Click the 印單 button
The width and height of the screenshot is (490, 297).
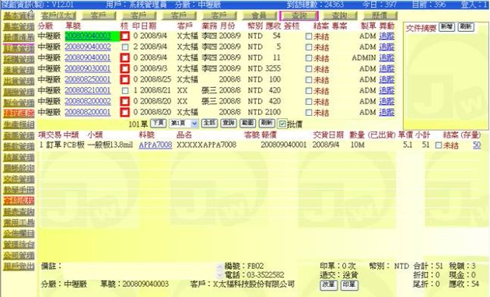pos(348,285)
